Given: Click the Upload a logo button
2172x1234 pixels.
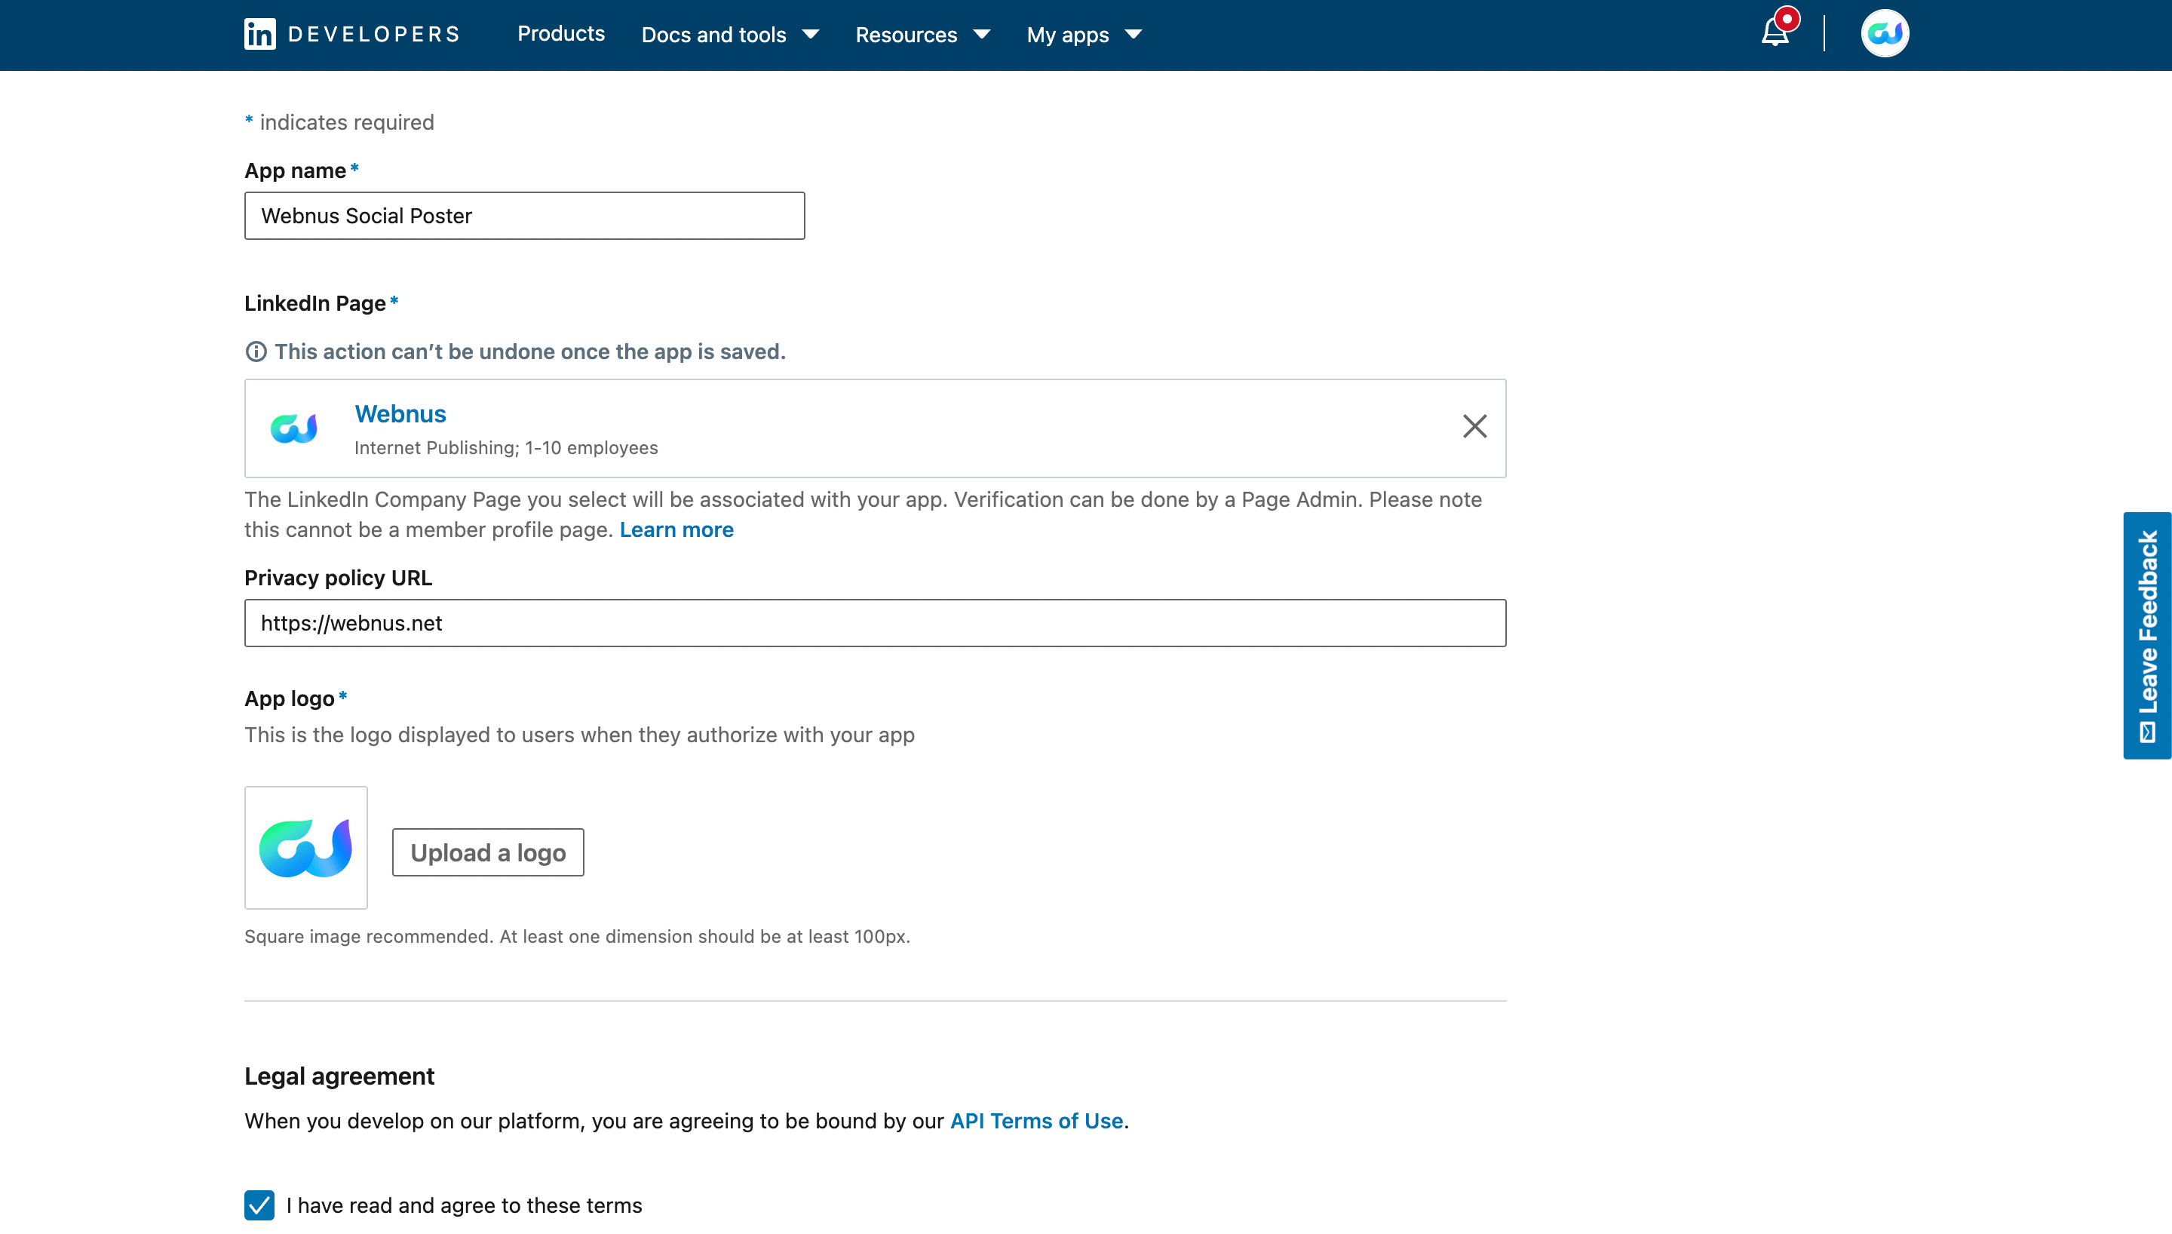Looking at the screenshot, I should coord(488,852).
